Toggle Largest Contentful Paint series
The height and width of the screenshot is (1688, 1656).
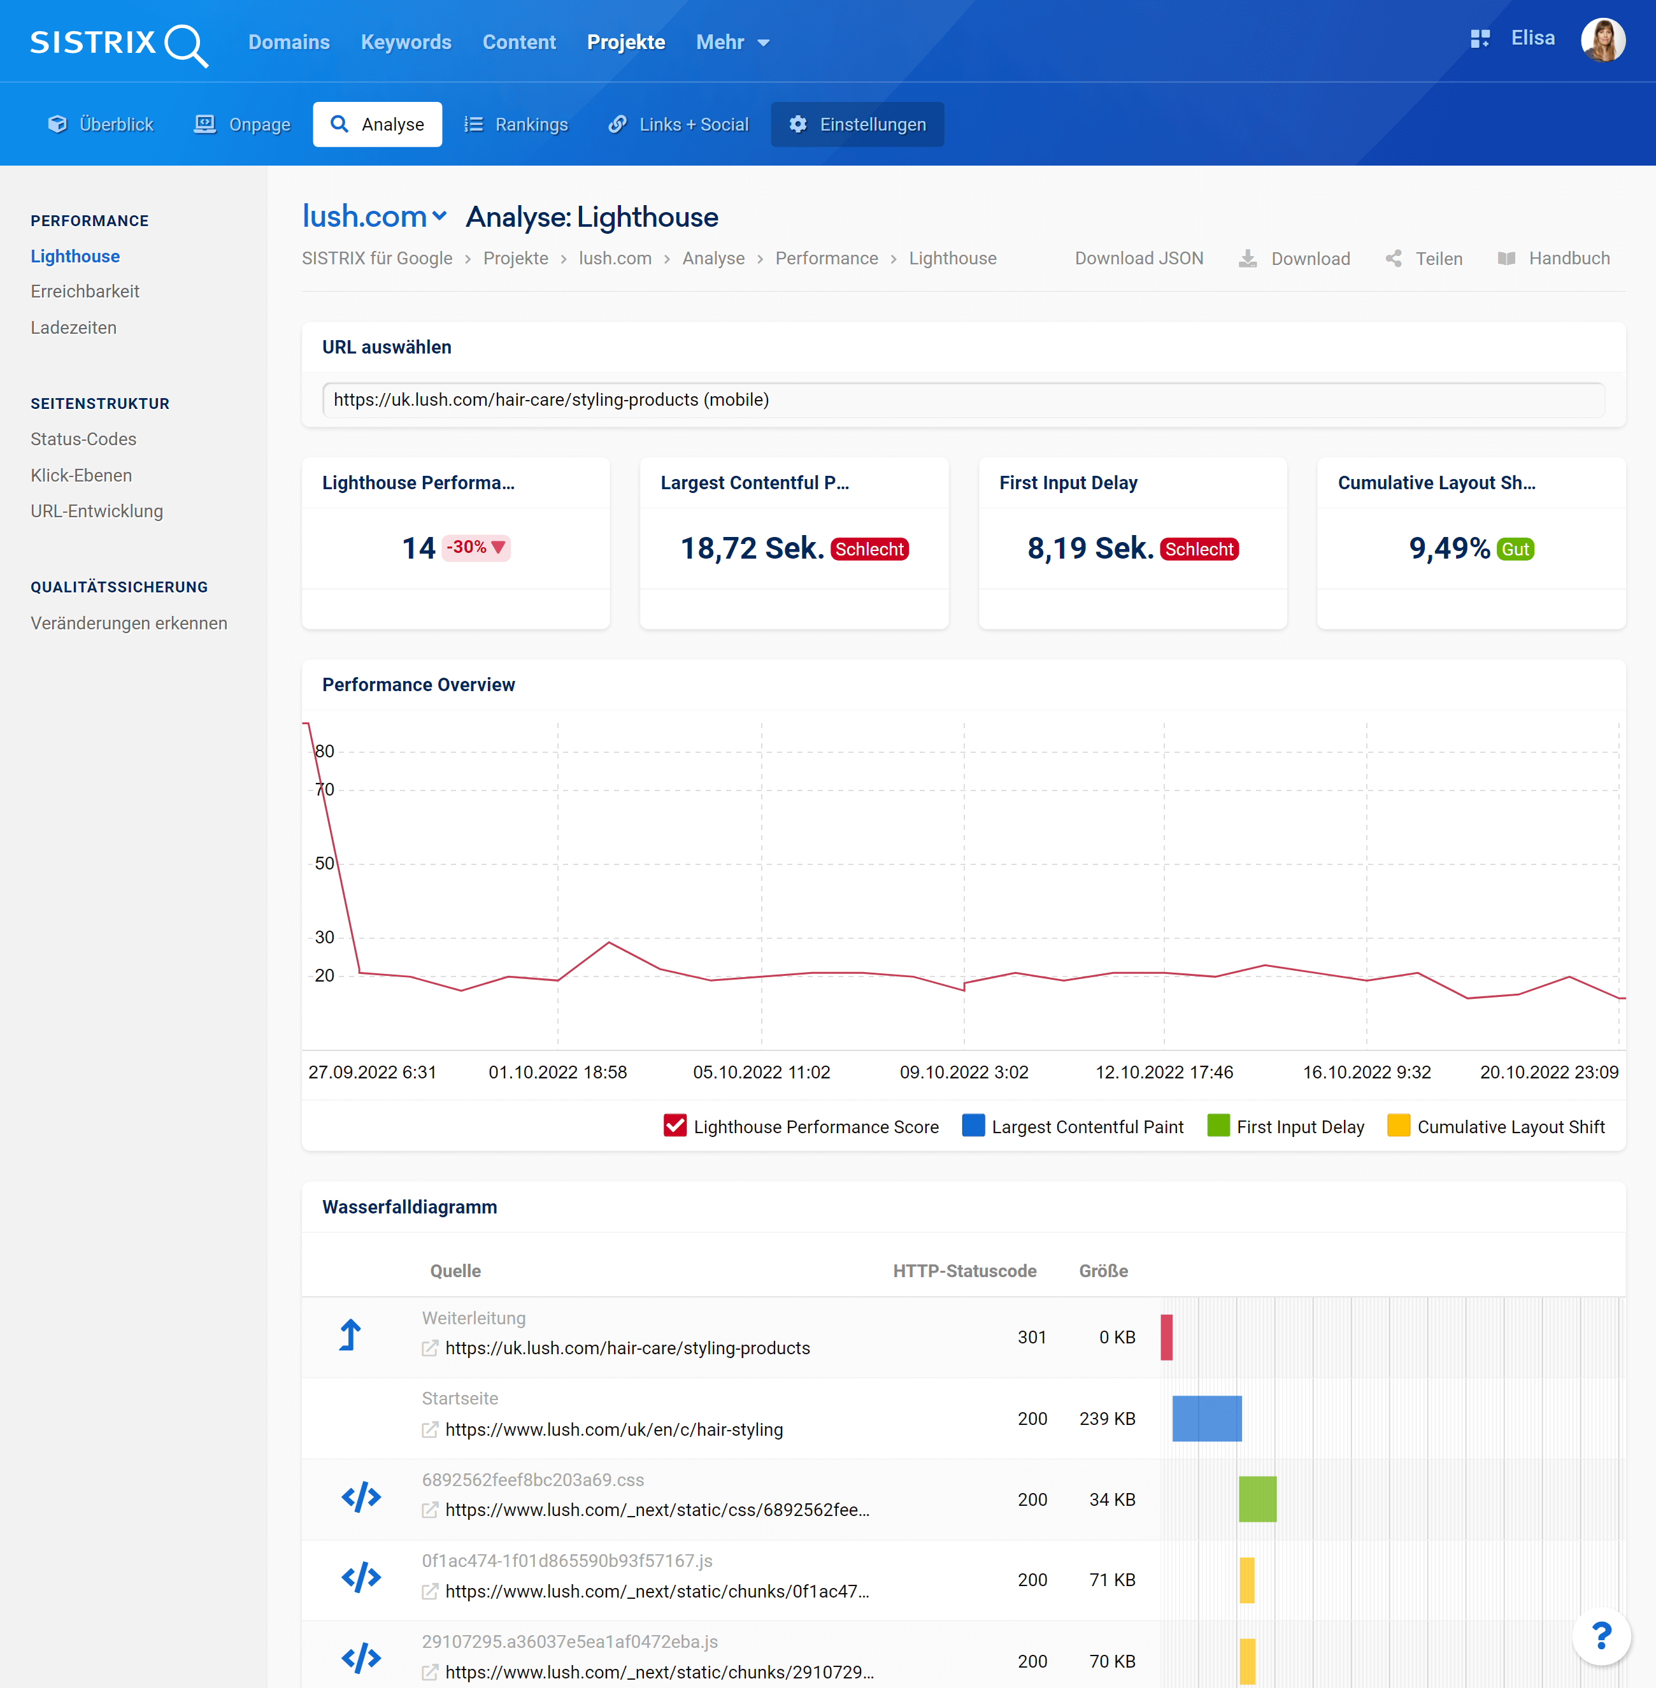point(973,1126)
